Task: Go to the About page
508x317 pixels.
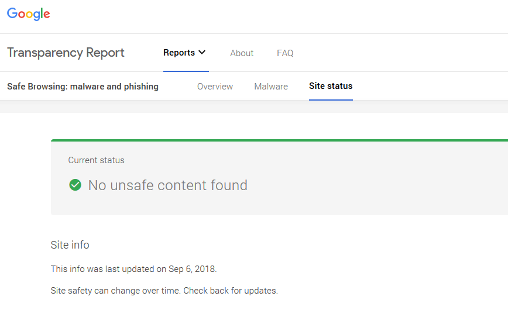Action: [x=242, y=53]
